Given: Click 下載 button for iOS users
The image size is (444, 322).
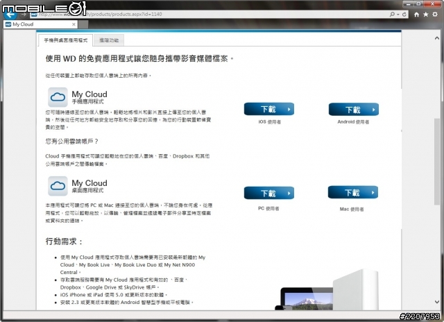Looking at the screenshot, I should [x=269, y=109].
